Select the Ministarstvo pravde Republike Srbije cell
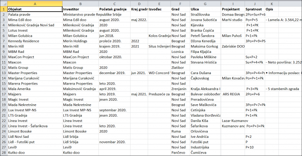Image resolution: width=302 pixels, height=156 pixels. tap(80, 14)
